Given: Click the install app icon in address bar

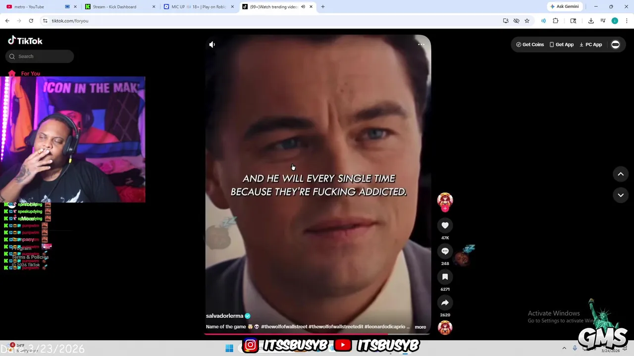Looking at the screenshot, I should click(x=506, y=21).
